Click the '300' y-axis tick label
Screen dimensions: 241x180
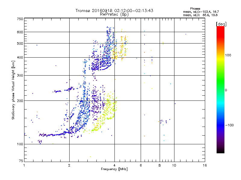[x=20, y=76]
